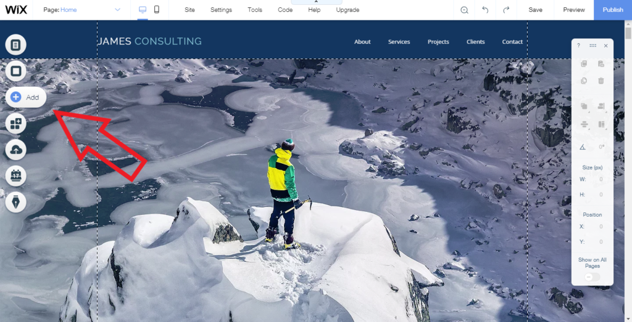Click the Preview button
The height and width of the screenshot is (322, 632).
573,10
